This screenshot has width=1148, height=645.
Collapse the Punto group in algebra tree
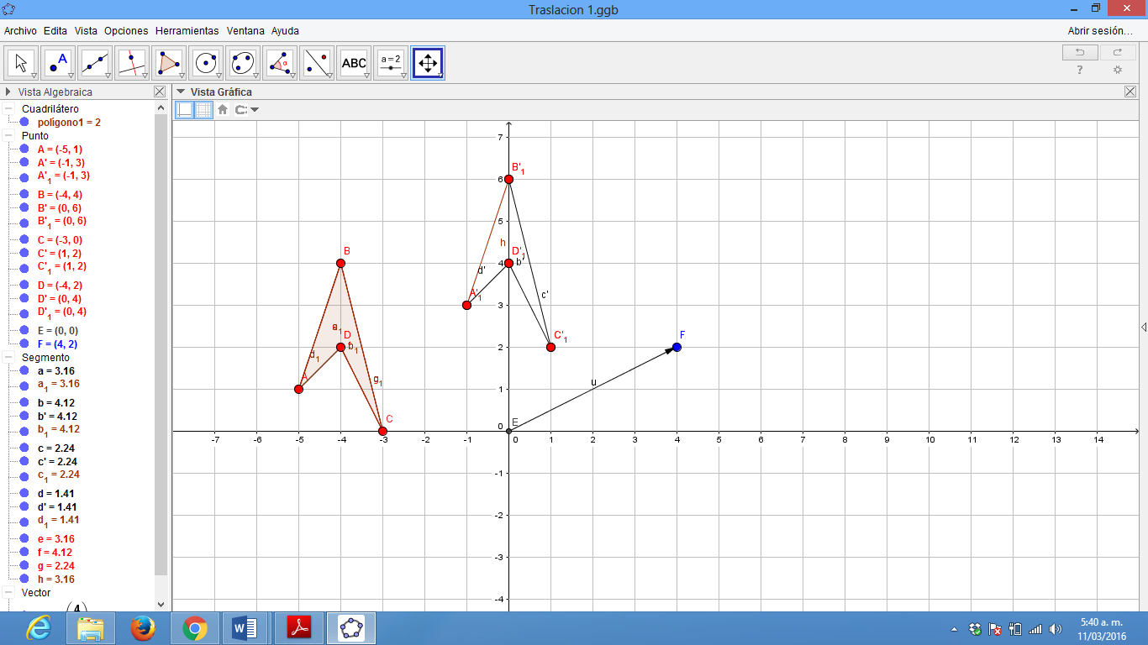coord(8,136)
